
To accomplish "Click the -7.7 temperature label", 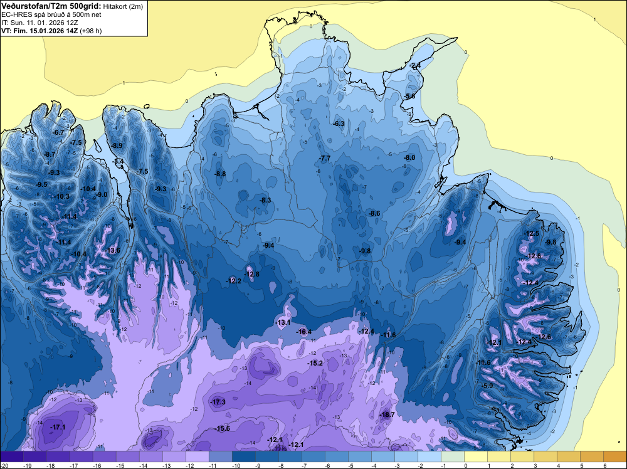I will tap(325, 159).
